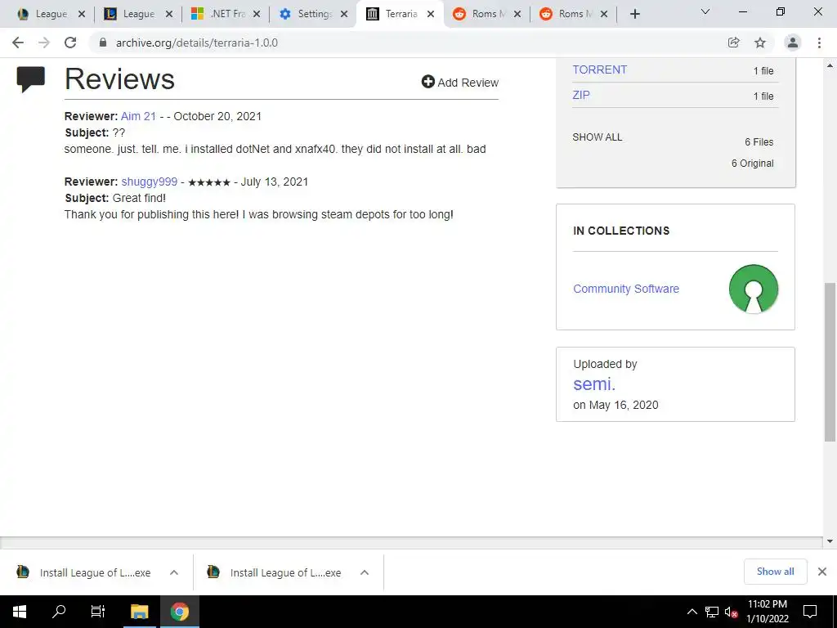Show hidden system tray icons
This screenshot has height=628, width=837.
coord(692,612)
